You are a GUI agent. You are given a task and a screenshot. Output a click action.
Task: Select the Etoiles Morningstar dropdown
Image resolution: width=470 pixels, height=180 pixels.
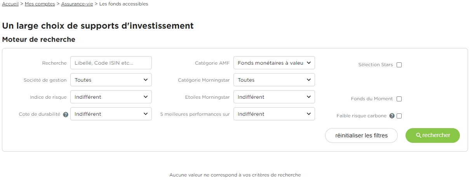click(274, 97)
